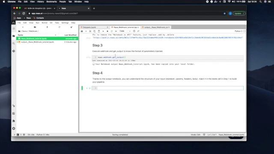Click the Python 3 | Idle status bar item

[x=43, y=135]
